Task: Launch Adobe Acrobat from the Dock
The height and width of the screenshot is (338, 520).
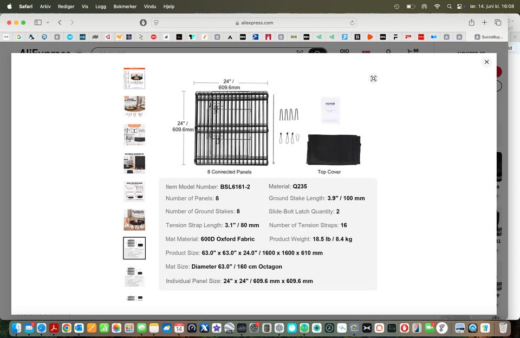Action: (54, 328)
